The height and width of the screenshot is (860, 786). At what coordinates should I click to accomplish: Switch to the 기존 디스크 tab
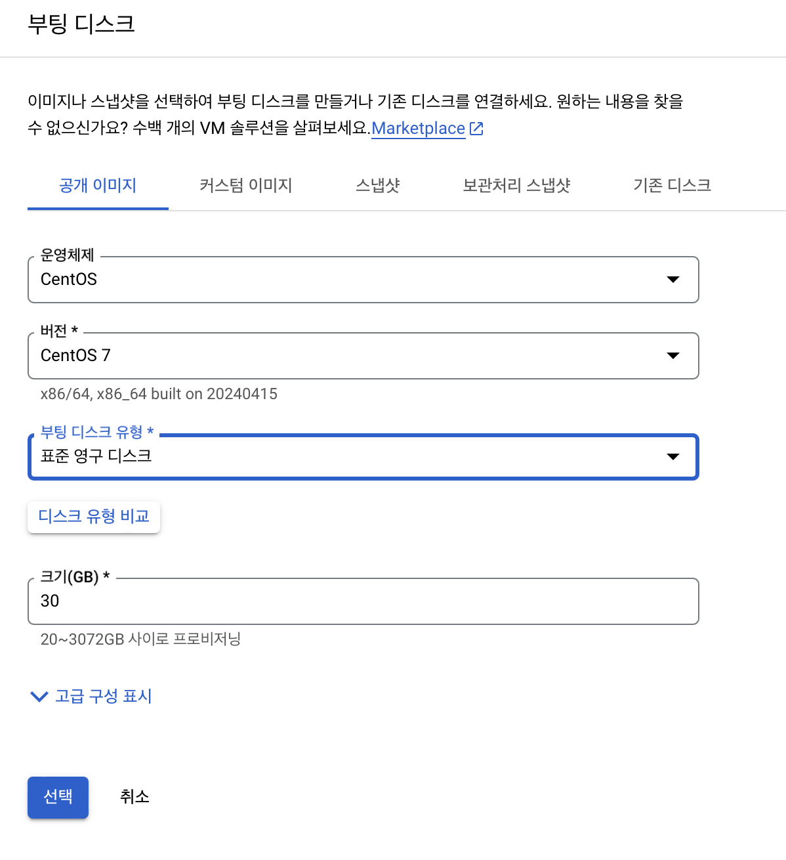(x=672, y=186)
